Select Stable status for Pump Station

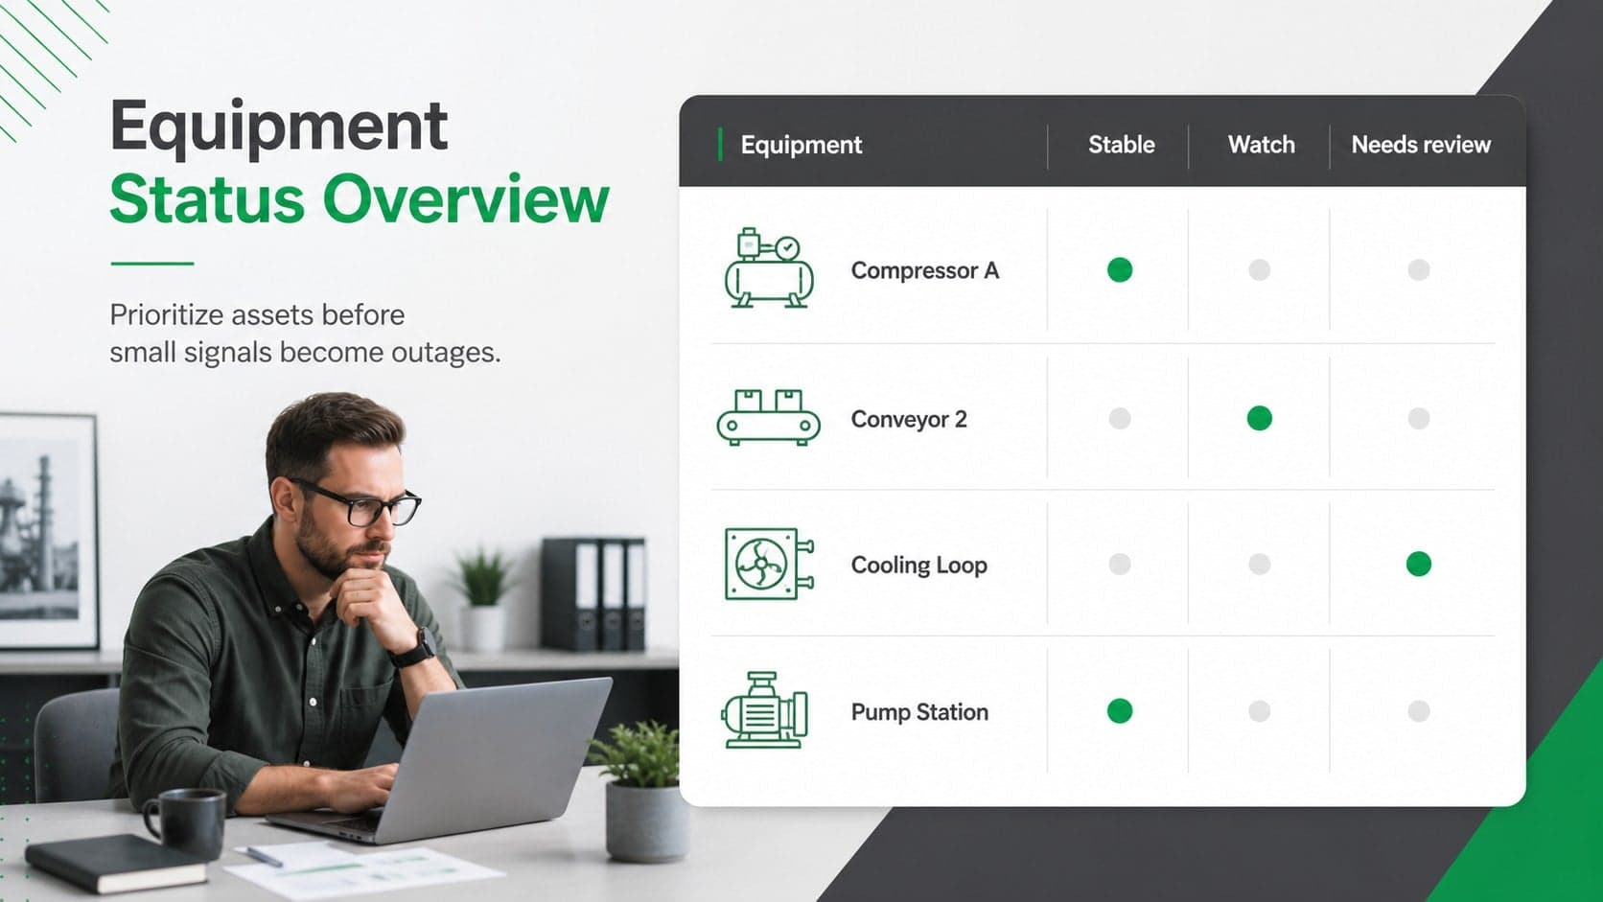pyautogui.click(x=1120, y=710)
